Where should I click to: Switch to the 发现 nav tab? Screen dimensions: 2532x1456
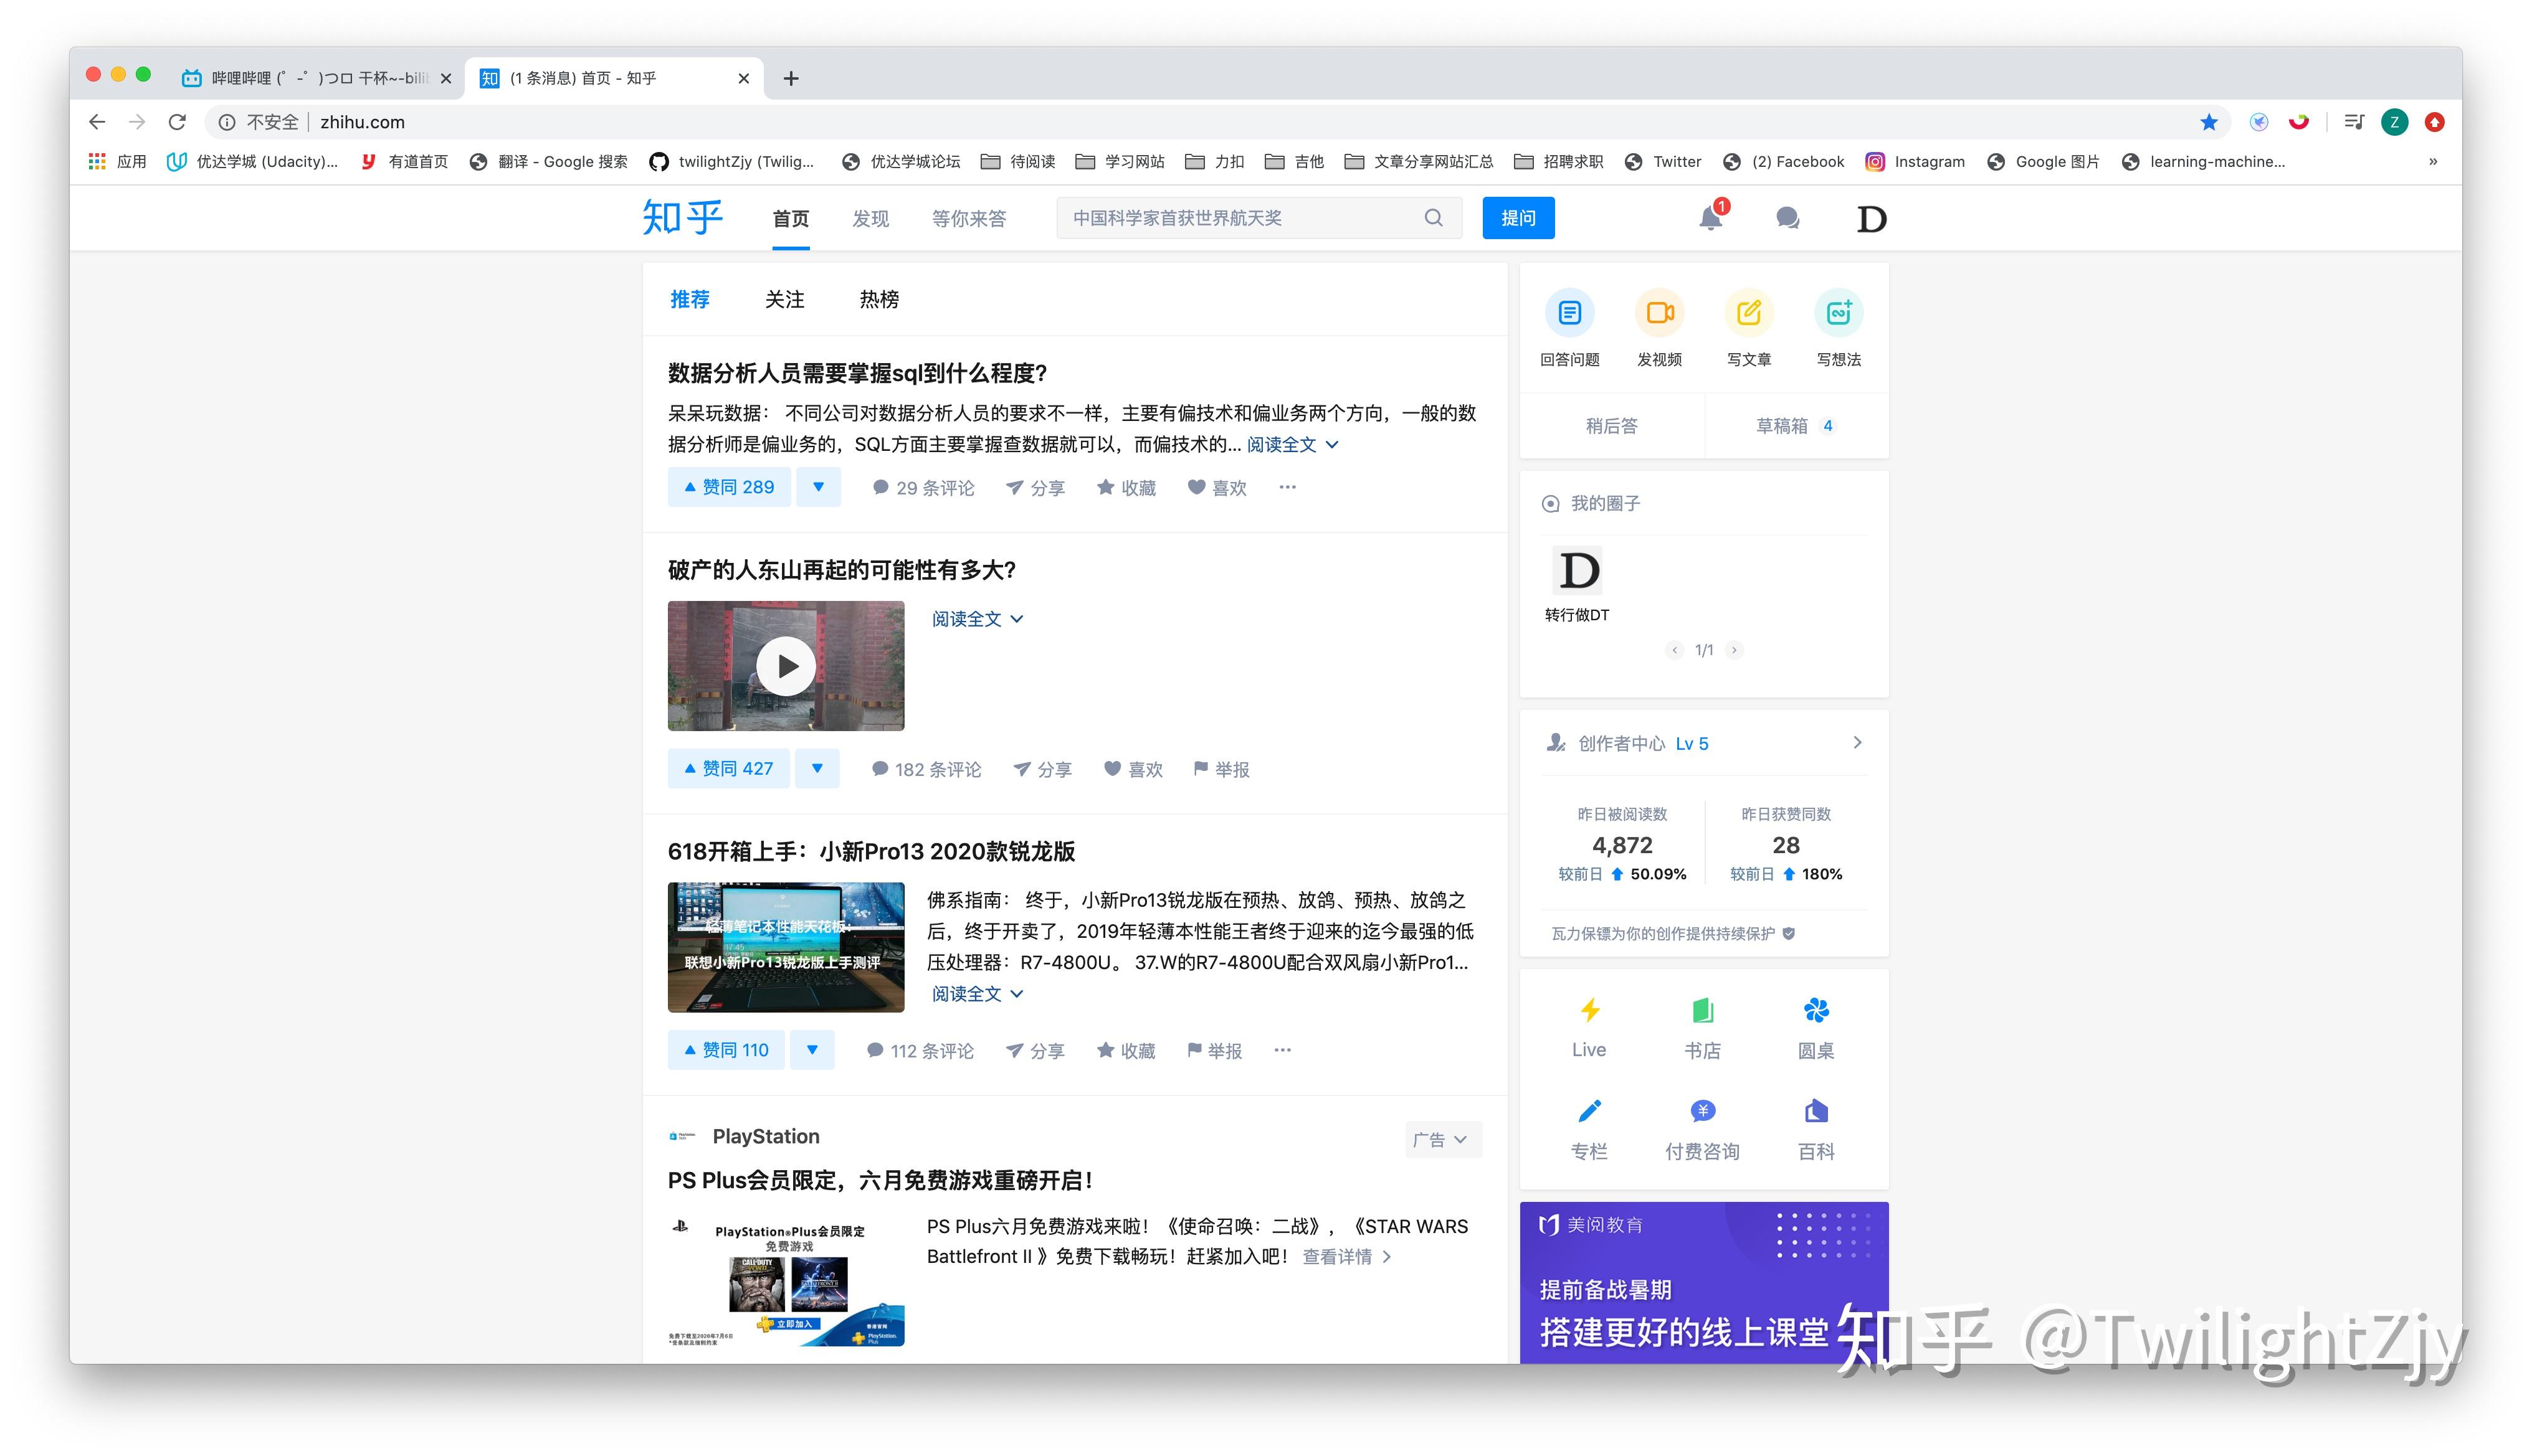pos(870,218)
